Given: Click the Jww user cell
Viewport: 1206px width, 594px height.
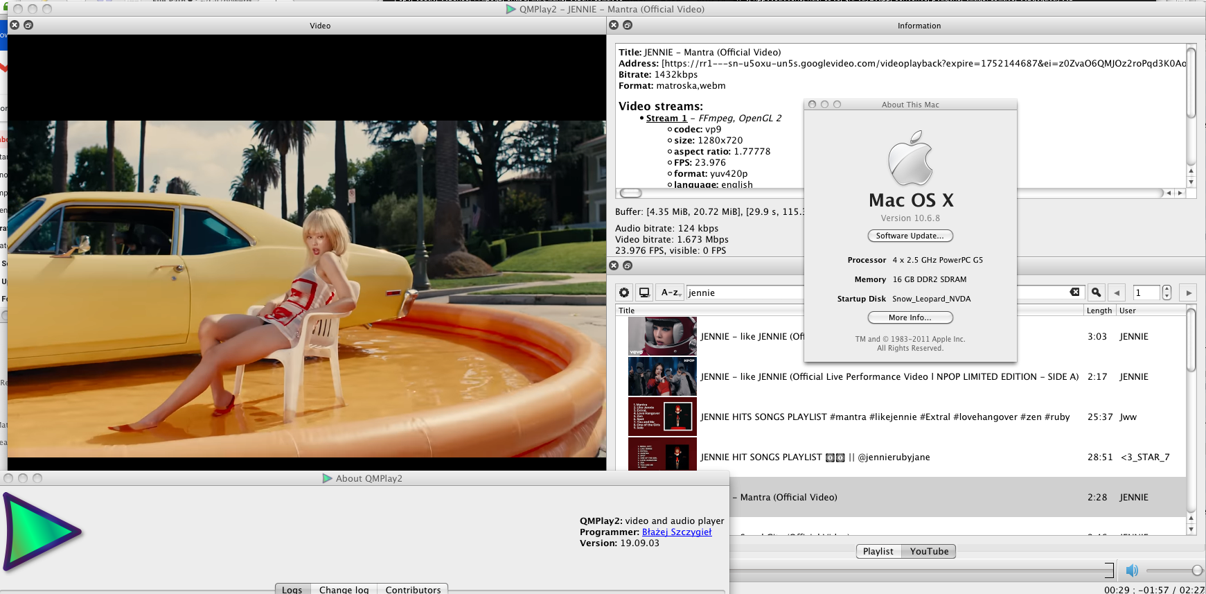Looking at the screenshot, I should point(1128,417).
